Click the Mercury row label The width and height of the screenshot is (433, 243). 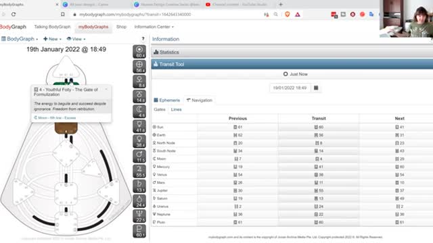point(161,167)
